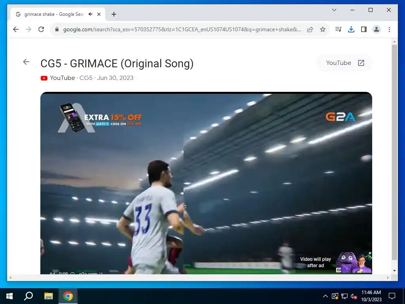Click scrollbar up arrow
Screen dimensions: 405x304
(x=394, y=41)
